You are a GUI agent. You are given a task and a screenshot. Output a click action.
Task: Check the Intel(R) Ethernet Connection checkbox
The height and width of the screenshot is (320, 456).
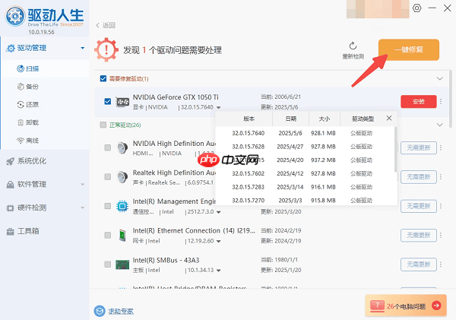pyautogui.click(x=108, y=235)
